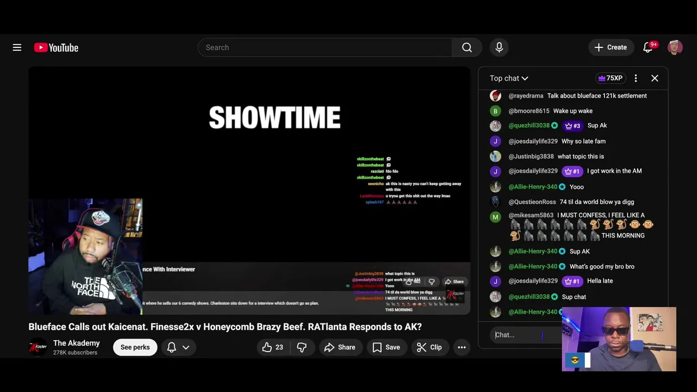This screenshot has width=697, height=392.
Task: Open the YouTube guide hamburger menu
Action: click(17, 47)
